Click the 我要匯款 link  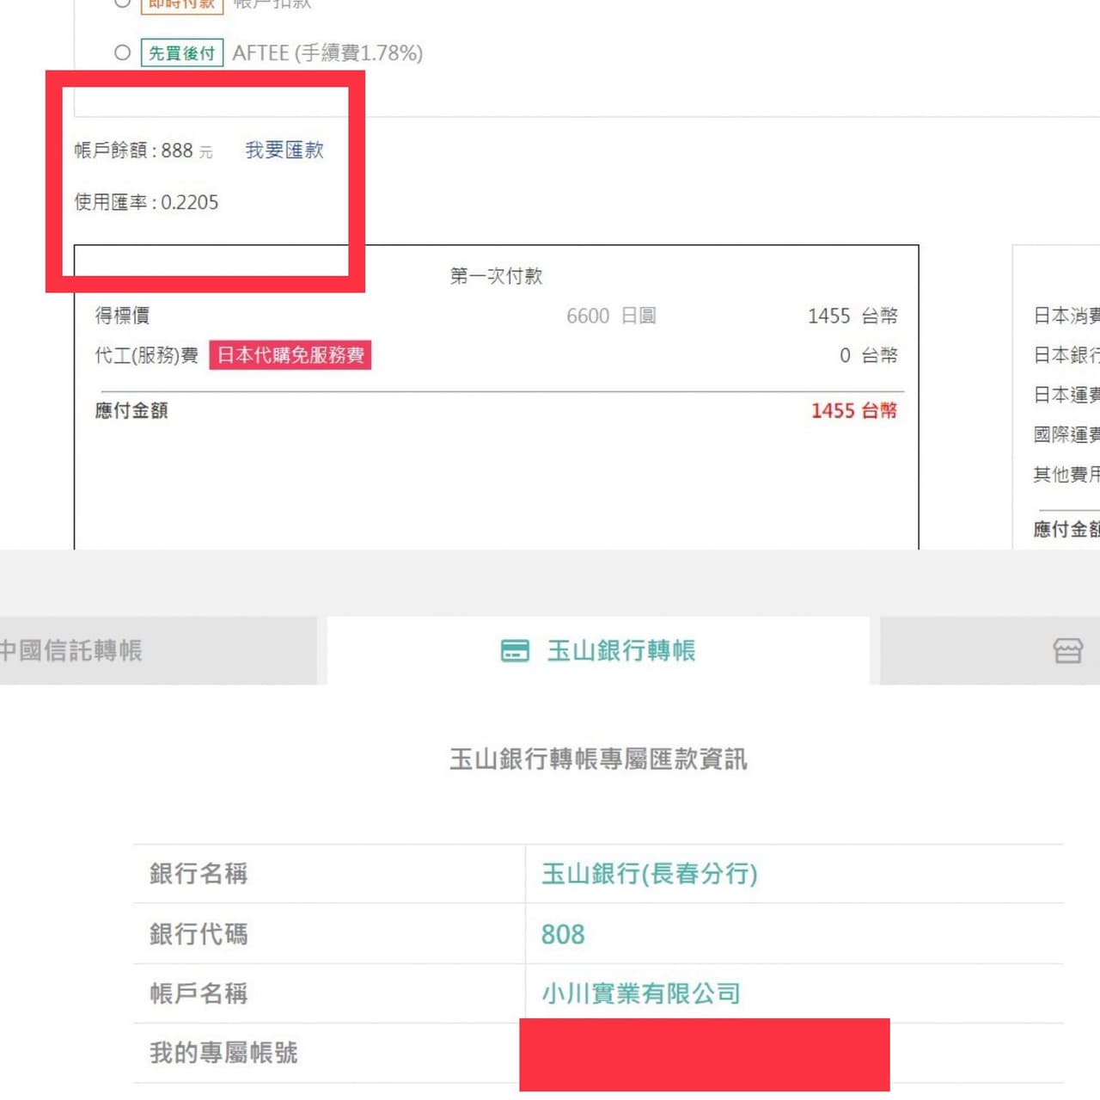tap(284, 150)
